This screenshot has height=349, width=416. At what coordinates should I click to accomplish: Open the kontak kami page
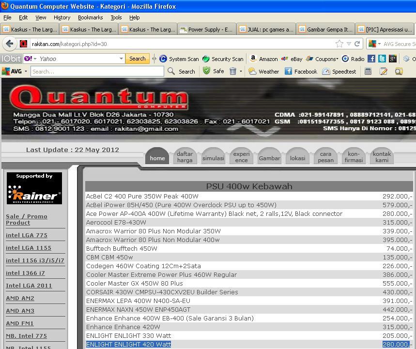[x=382, y=156]
